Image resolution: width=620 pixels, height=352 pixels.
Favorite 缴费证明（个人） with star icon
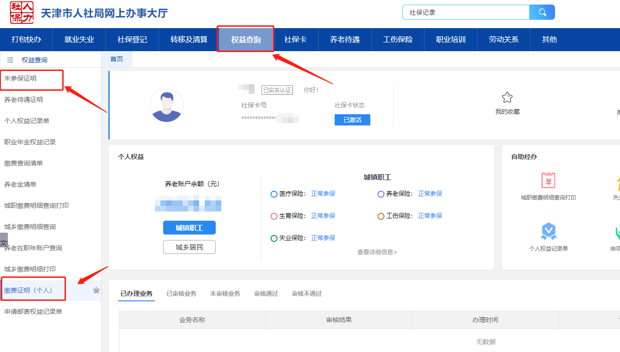click(x=96, y=290)
